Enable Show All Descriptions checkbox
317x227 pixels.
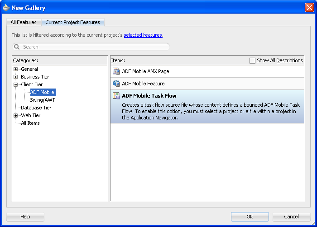[x=252, y=60]
